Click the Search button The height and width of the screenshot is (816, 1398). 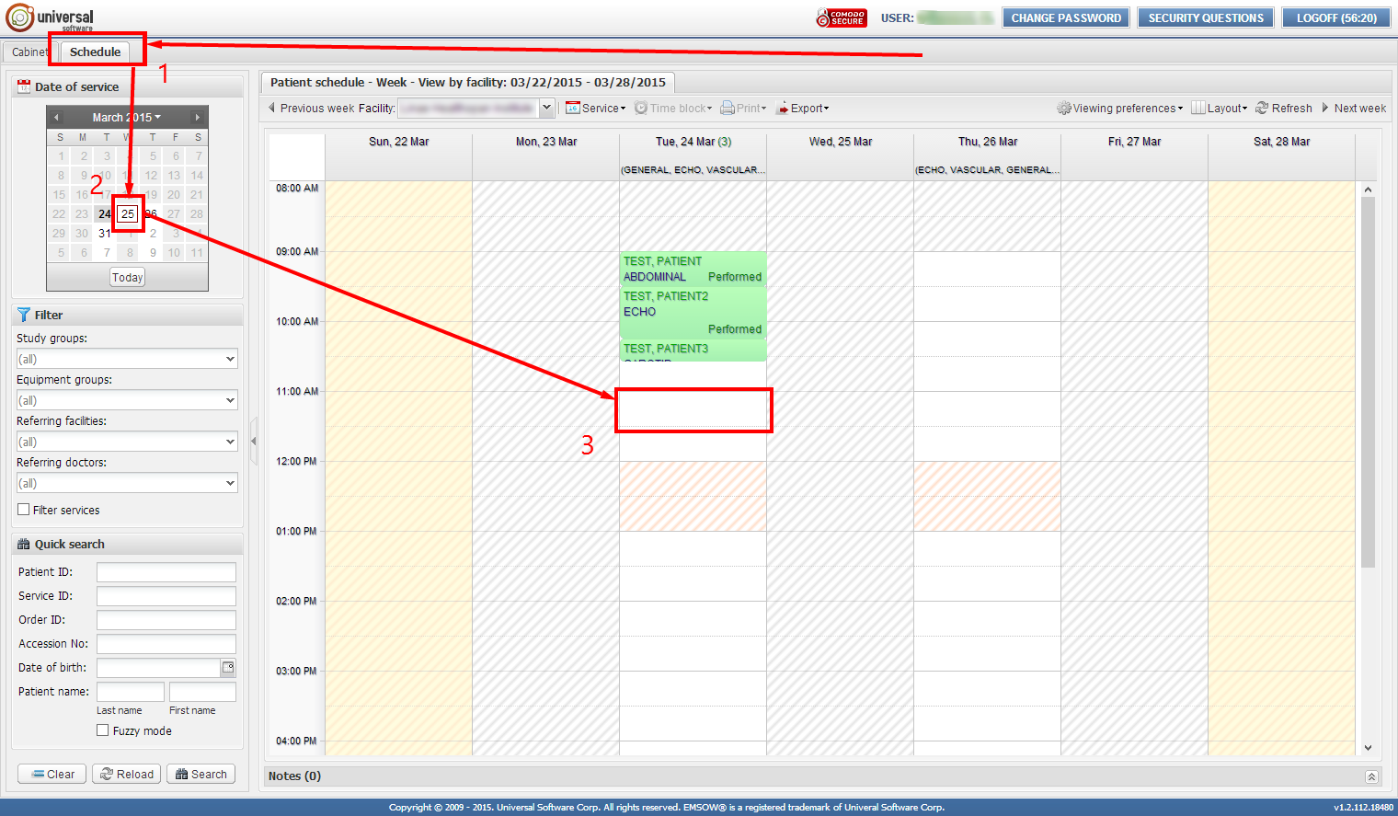click(x=201, y=775)
